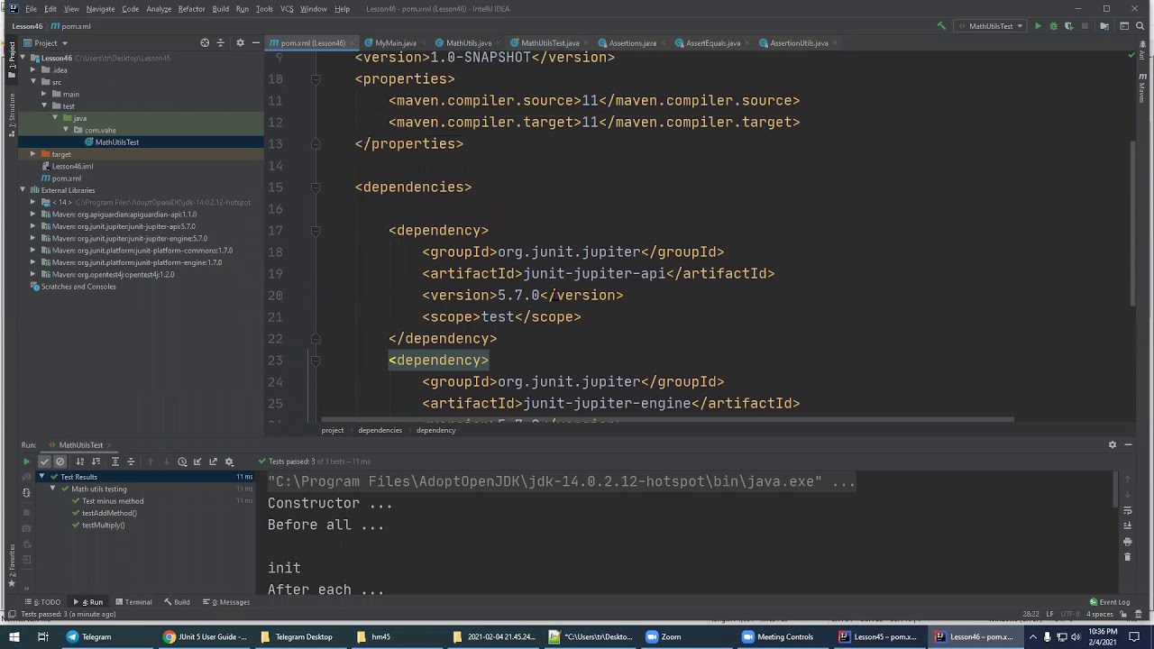Run MathUtilsTest with coverage
The height and width of the screenshot is (649, 1154).
click(x=1068, y=26)
